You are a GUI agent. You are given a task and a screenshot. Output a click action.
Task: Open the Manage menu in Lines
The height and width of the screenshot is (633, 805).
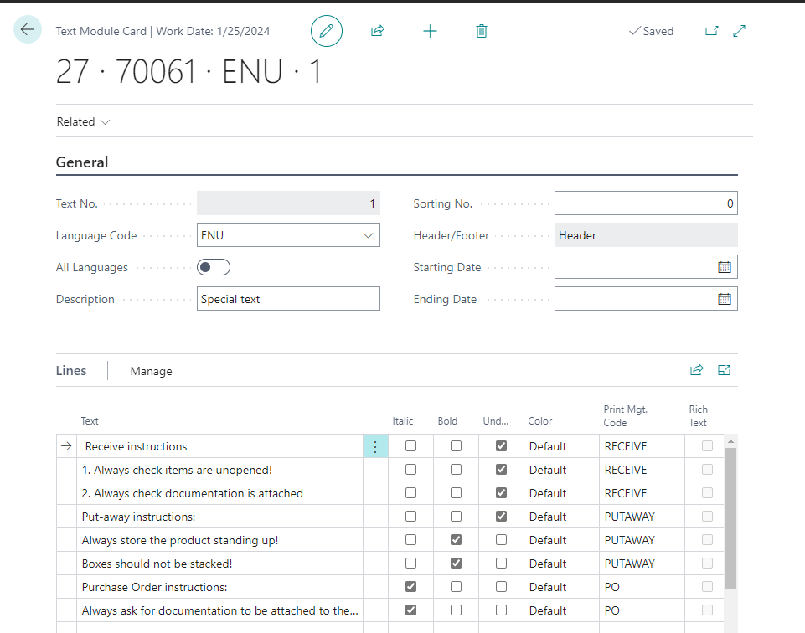tap(151, 371)
